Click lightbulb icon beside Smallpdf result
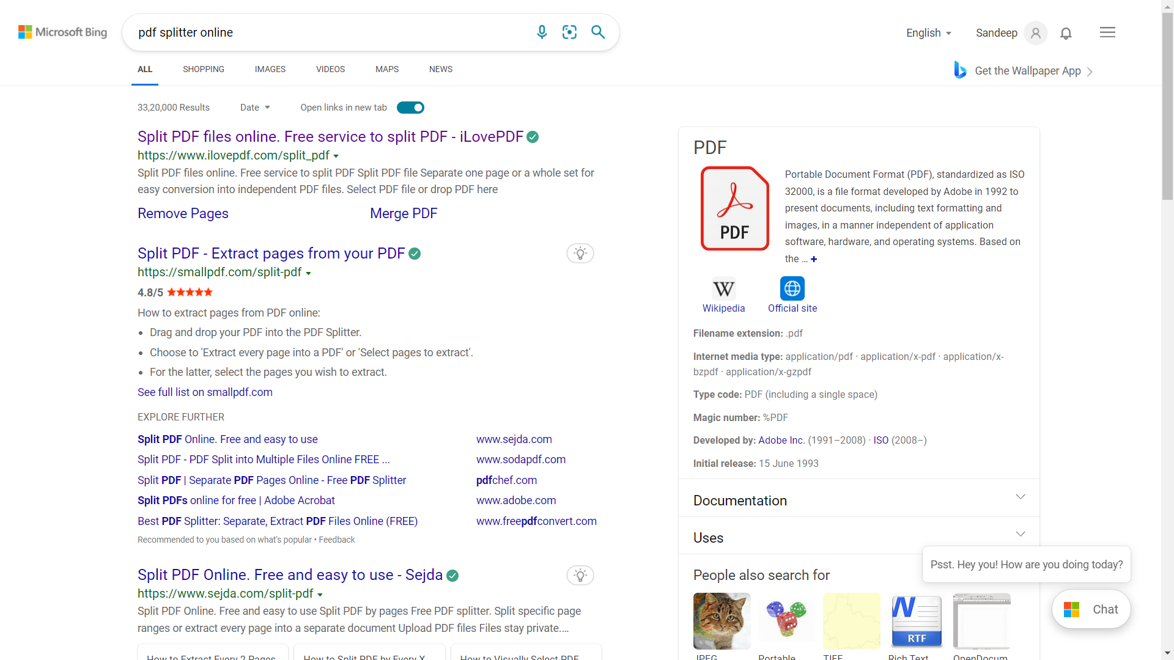Viewport: 1174px width, 660px height. 580,253
